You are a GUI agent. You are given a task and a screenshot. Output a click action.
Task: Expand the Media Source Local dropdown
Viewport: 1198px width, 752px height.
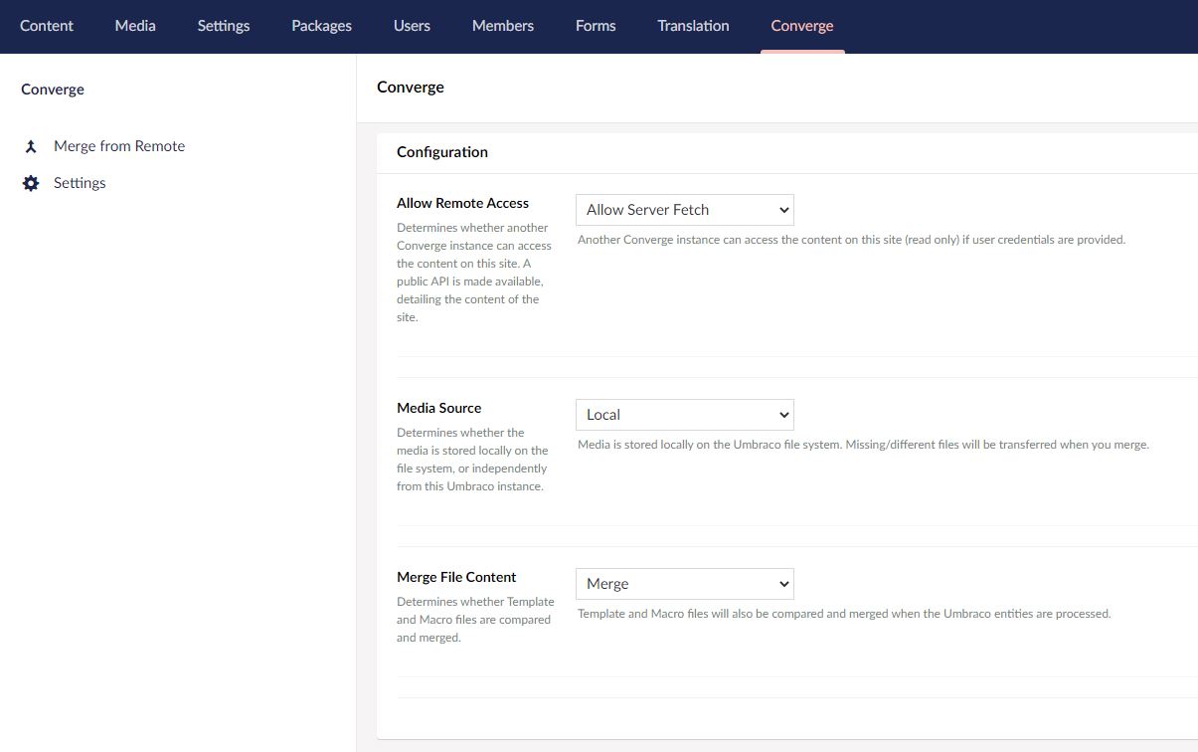(x=685, y=415)
